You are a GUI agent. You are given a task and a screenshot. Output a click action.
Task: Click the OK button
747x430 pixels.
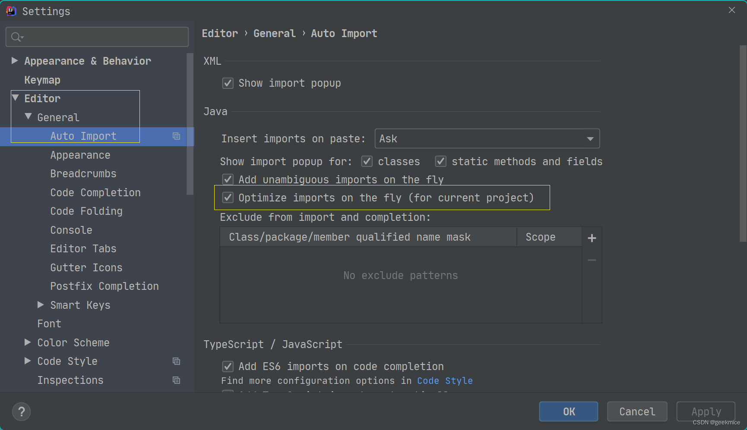click(x=569, y=412)
